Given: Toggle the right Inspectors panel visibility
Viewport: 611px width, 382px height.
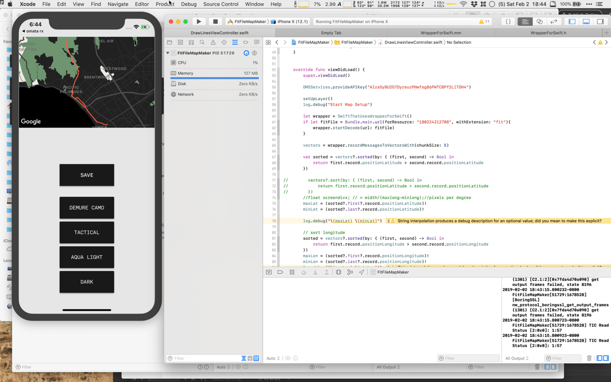Looking at the screenshot, I should pyautogui.click(x=601, y=22).
